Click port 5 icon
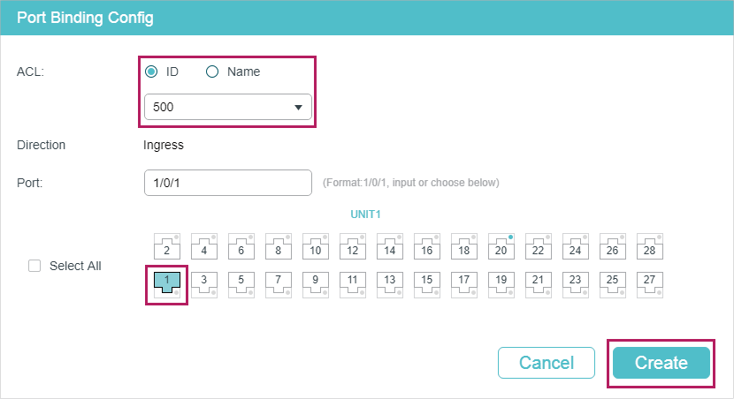734x399 pixels. (x=241, y=282)
